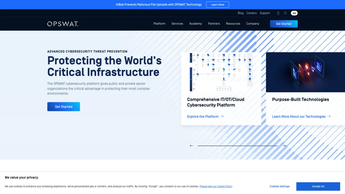Click the carousel progress bar
The width and height of the screenshot is (345, 194).
(238, 146)
